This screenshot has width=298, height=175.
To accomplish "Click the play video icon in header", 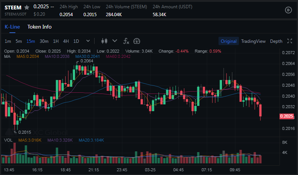I will tap(288, 10).
